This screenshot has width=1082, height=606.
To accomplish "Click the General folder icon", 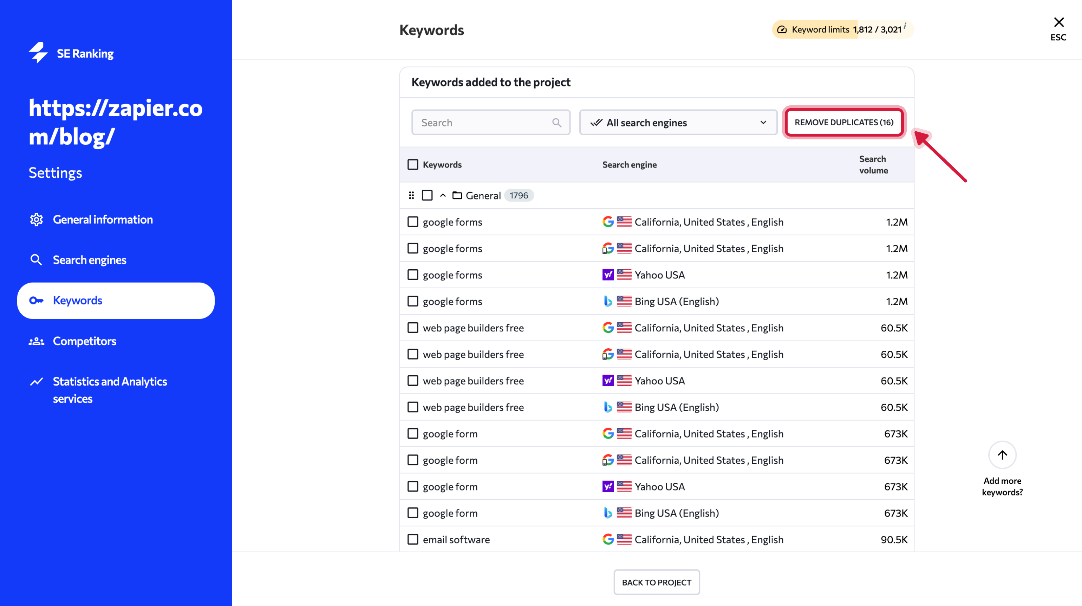I will (457, 195).
